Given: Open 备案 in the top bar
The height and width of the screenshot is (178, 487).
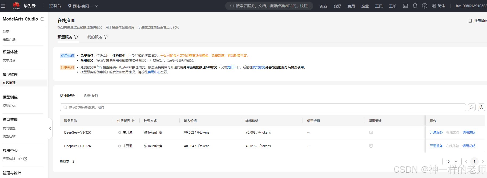Looking at the screenshot, I should pos(323,6).
